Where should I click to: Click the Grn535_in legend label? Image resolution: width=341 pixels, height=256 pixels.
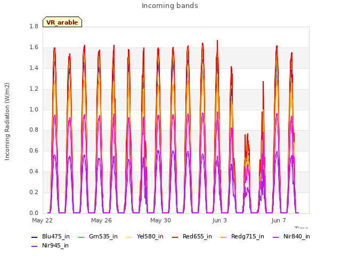tap(103, 237)
